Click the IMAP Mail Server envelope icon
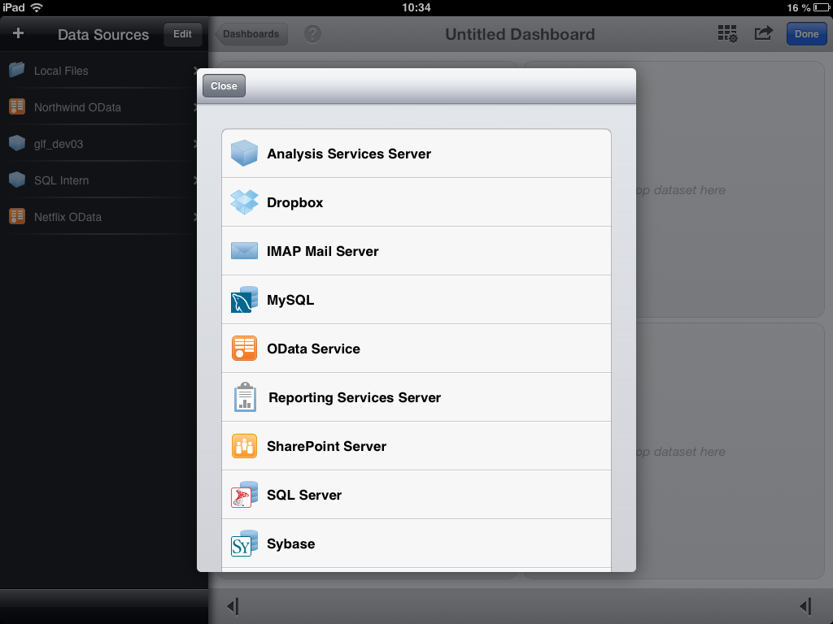Image resolution: width=833 pixels, height=624 pixels. pos(244,251)
